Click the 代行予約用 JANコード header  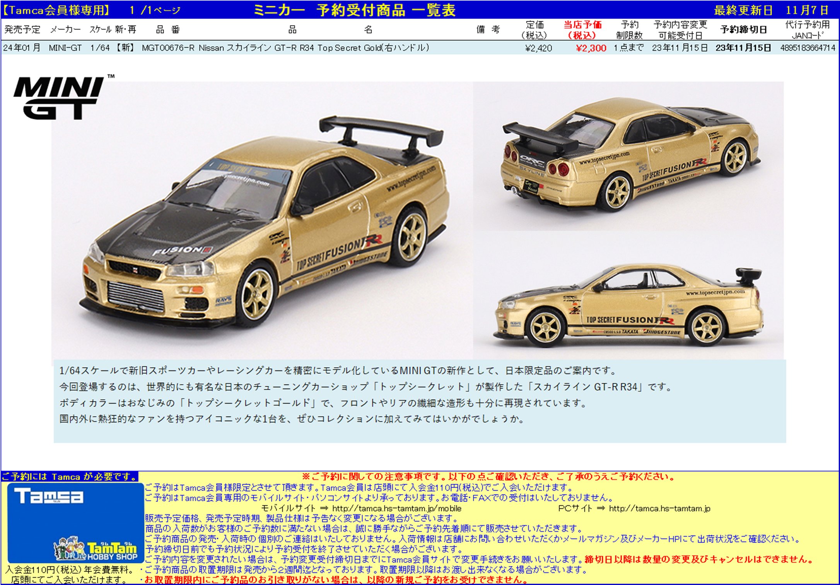[x=808, y=30]
